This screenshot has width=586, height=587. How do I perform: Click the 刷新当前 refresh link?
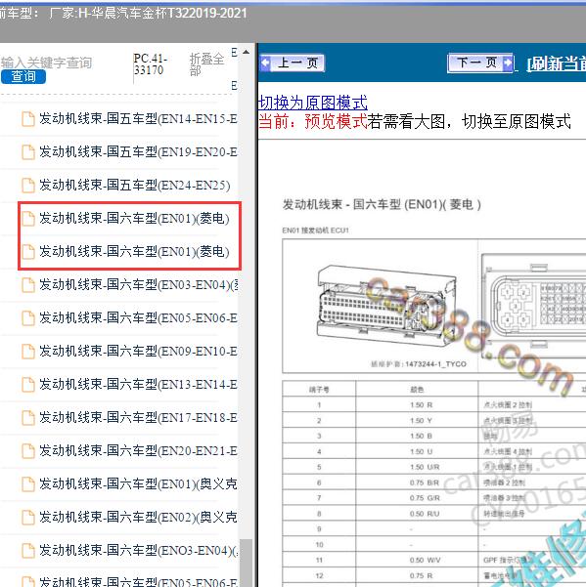(x=556, y=64)
